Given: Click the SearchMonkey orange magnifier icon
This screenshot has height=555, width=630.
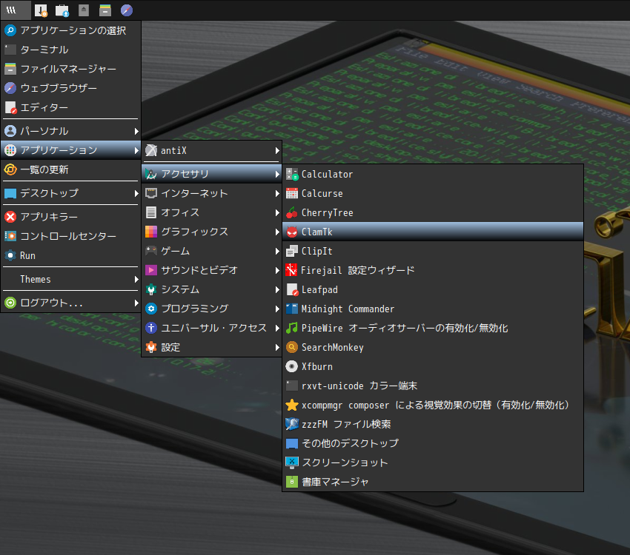Looking at the screenshot, I should point(292,347).
